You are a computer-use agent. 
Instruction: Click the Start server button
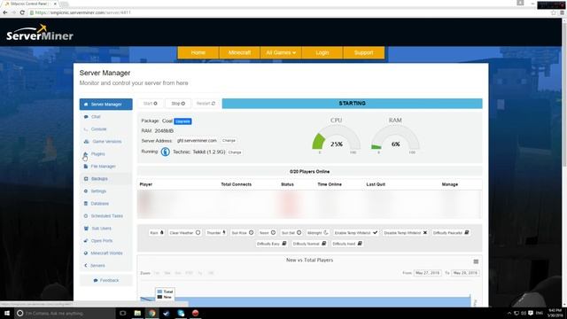151,104
